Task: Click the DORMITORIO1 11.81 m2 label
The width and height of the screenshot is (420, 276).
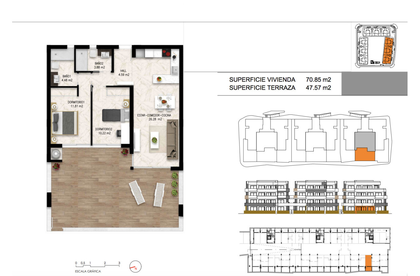Action: (75, 104)
